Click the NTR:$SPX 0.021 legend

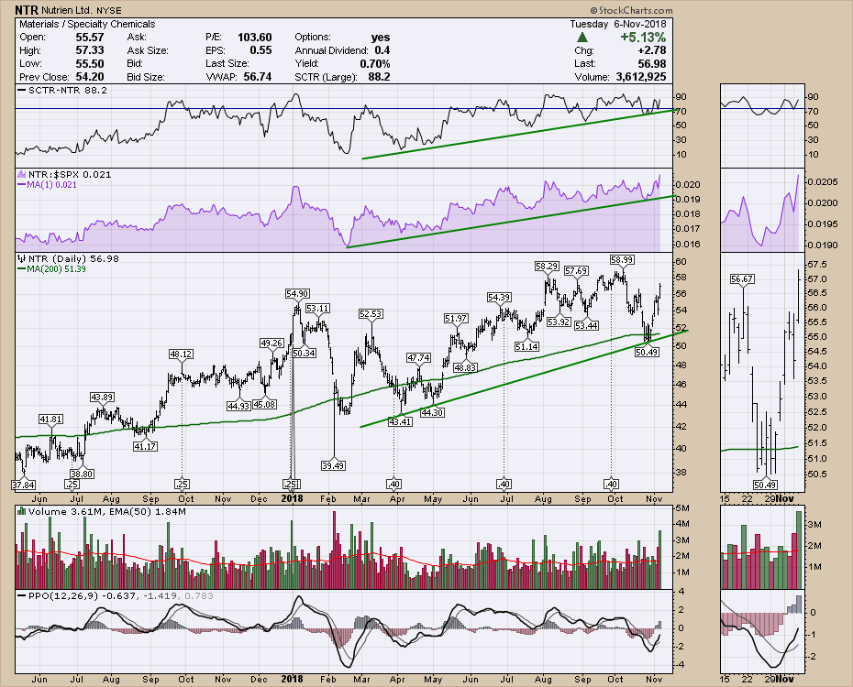coord(70,174)
